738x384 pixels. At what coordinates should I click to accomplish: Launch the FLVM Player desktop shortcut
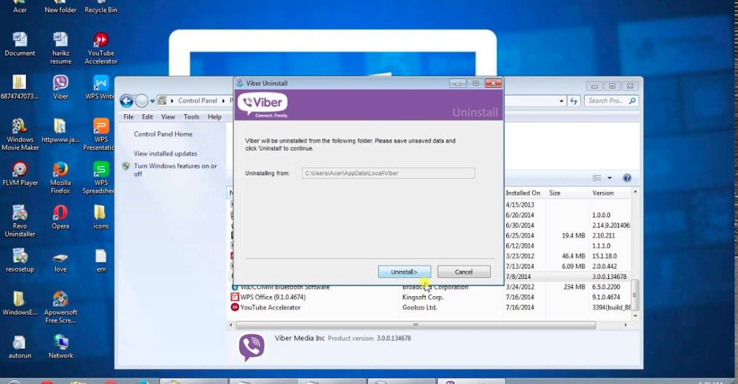tap(20, 173)
